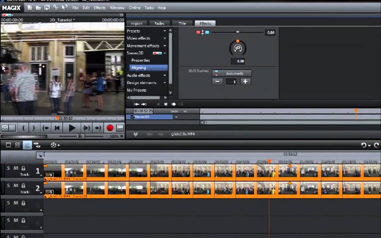The width and height of the screenshot is (381, 238).
Task: Increase shift frames with plus button
Action: click(245, 82)
